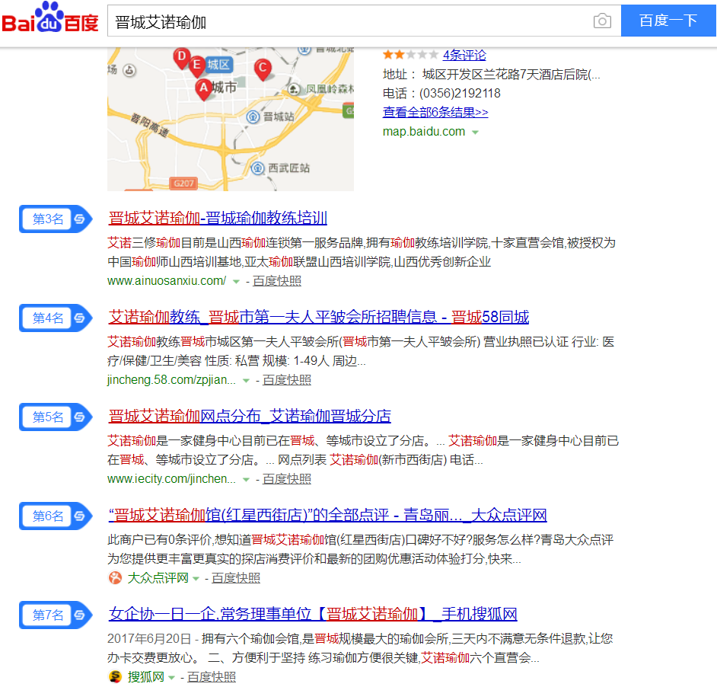Open result 晋城艾诺瑜伽网点分布
This screenshot has height=687, width=717.
(x=249, y=416)
